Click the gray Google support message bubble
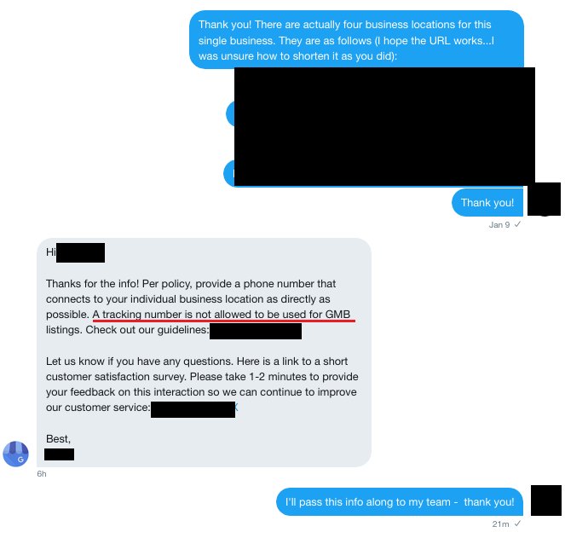This screenshot has width=565, height=538. tap(204, 352)
